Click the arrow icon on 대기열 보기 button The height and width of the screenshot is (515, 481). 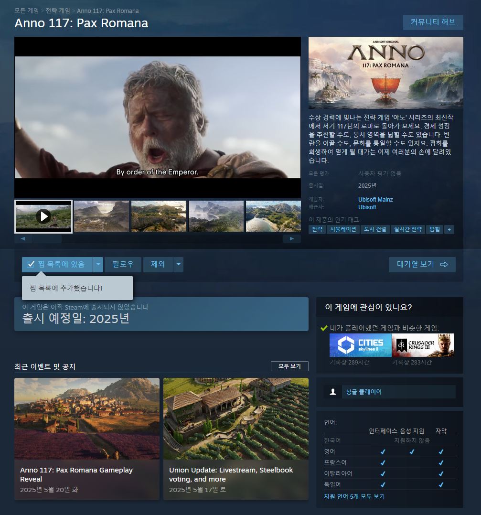444,264
